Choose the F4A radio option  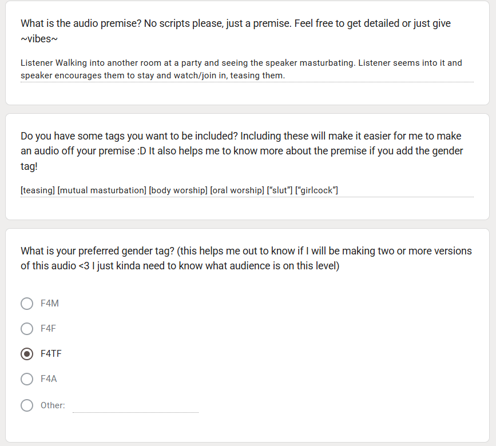point(27,379)
